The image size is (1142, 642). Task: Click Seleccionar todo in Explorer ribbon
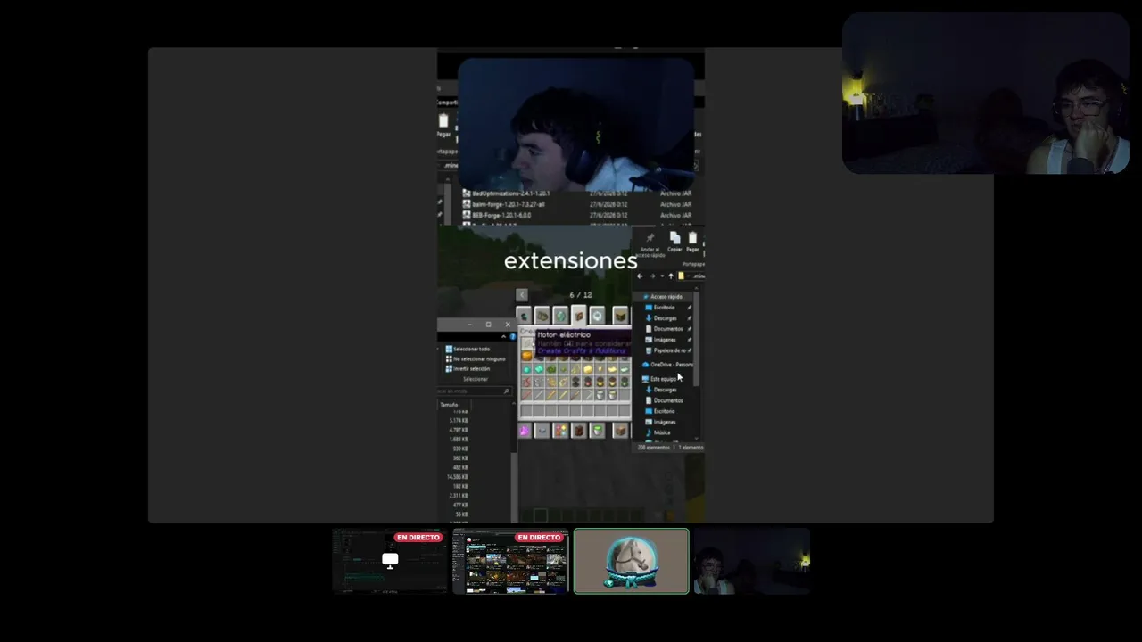(x=468, y=349)
